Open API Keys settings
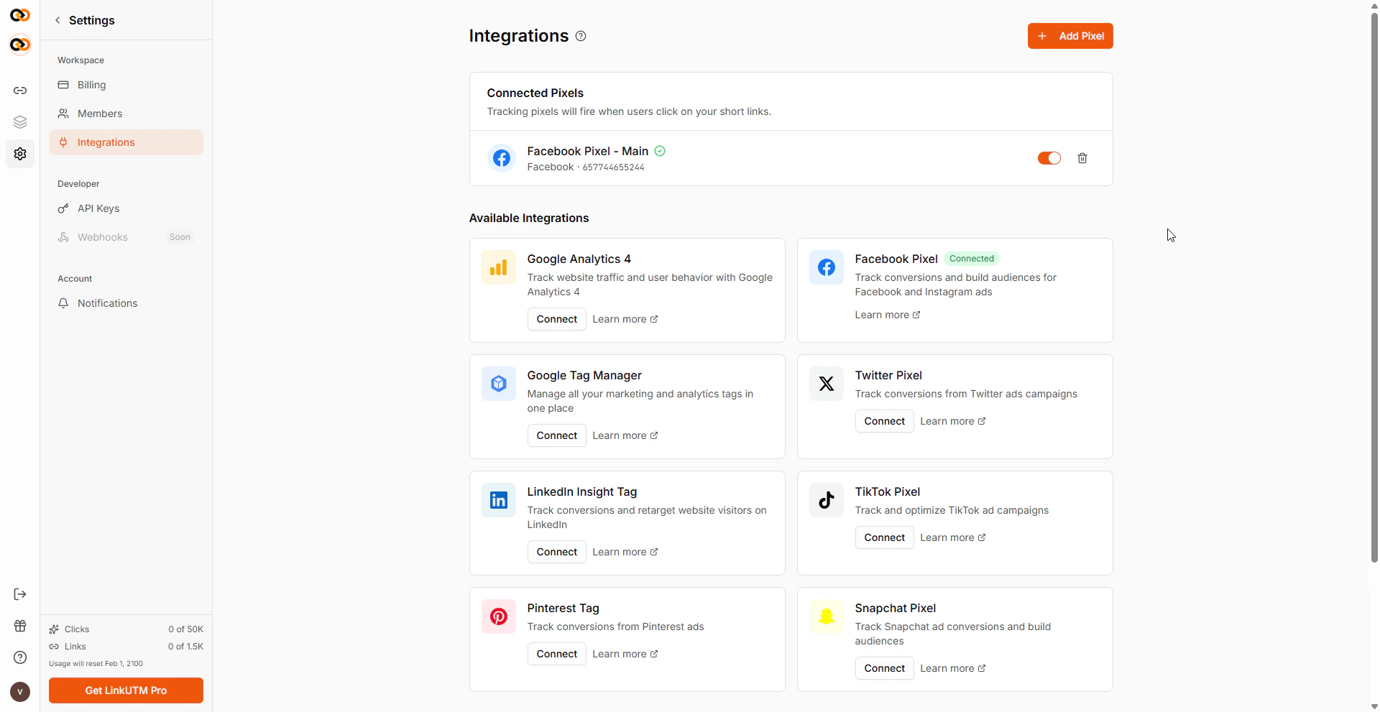 [x=126, y=208]
